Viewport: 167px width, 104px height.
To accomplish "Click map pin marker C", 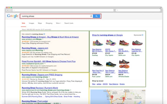I will point(123,99).
